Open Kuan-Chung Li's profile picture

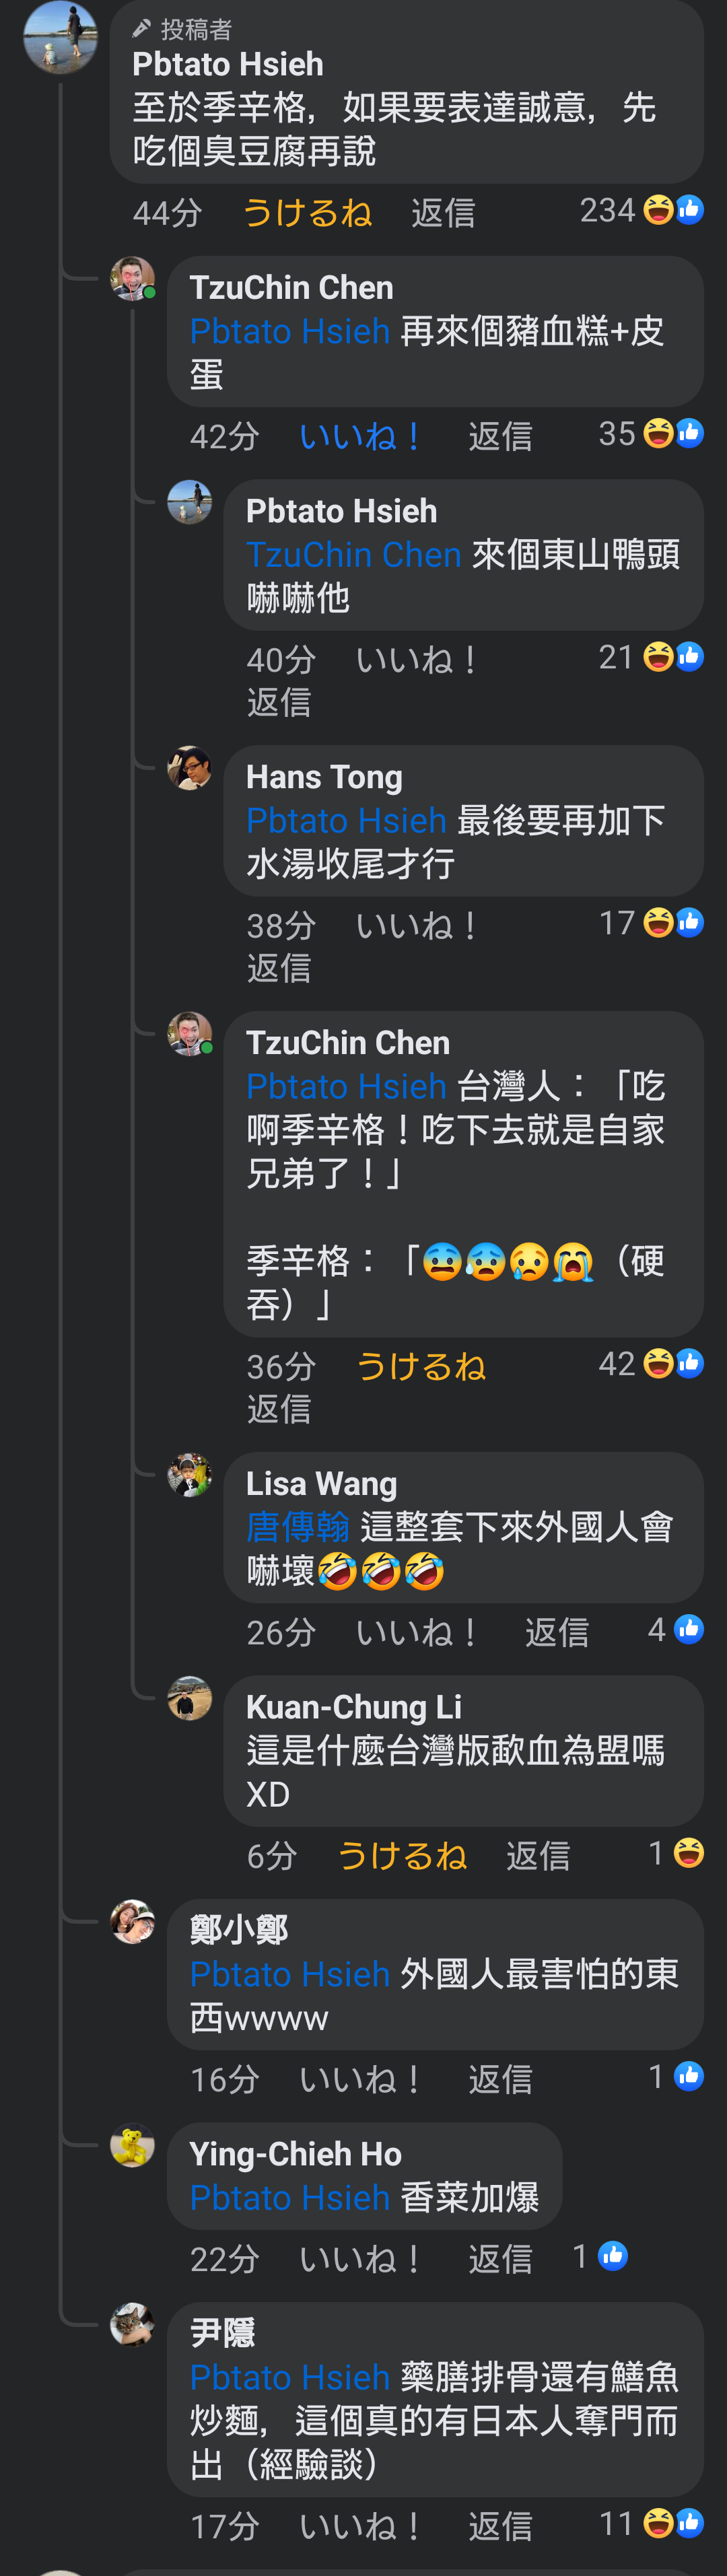(189, 1698)
